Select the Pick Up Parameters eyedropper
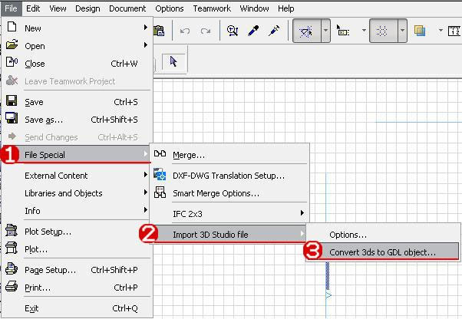The image size is (462, 319). pos(253,31)
